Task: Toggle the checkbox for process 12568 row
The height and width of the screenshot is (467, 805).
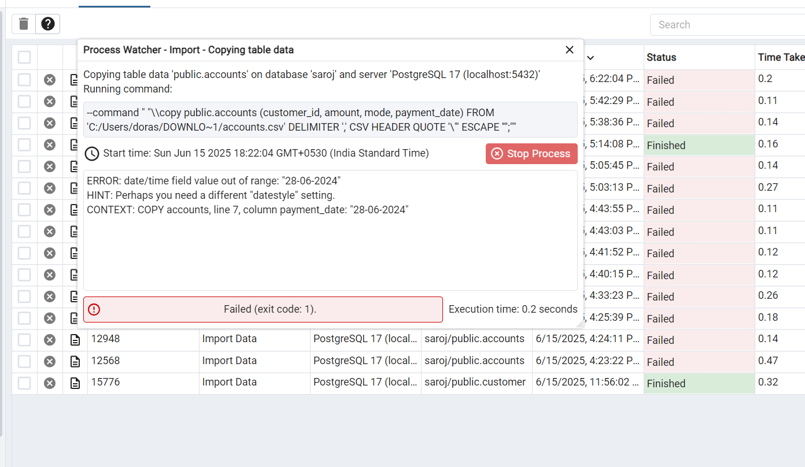Action: [24, 361]
